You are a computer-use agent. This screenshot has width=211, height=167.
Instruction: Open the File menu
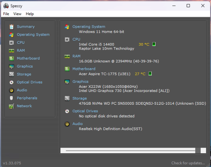[6, 14]
